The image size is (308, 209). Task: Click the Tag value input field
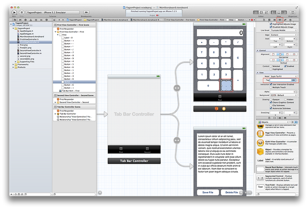(283, 80)
